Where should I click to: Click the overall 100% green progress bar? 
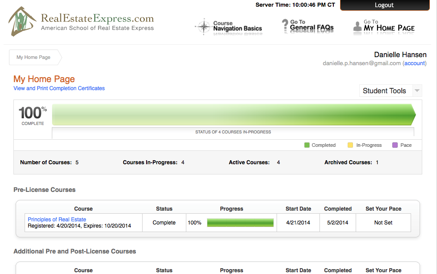[x=234, y=114]
